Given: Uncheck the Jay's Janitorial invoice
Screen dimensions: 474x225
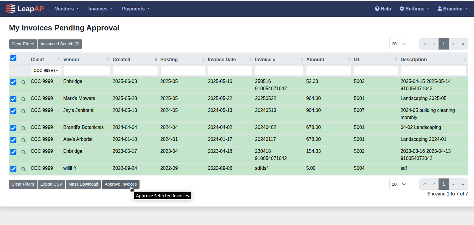Looking at the screenshot, I should (x=13, y=111).
